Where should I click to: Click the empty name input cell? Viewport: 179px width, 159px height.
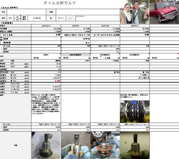pos(26,12)
